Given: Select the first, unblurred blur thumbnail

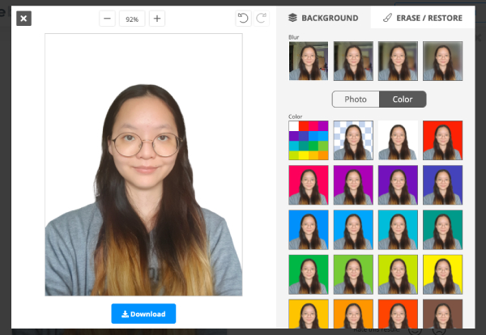Looking at the screenshot, I should pos(309,61).
